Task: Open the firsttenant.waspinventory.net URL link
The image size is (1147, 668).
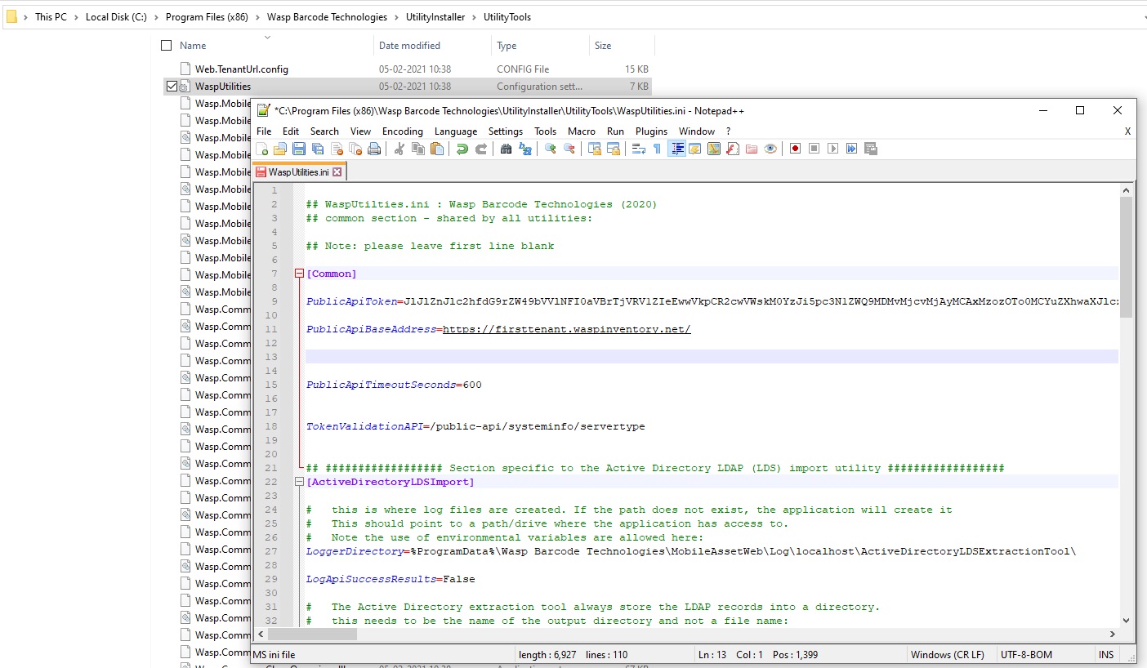Action: (x=566, y=330)
